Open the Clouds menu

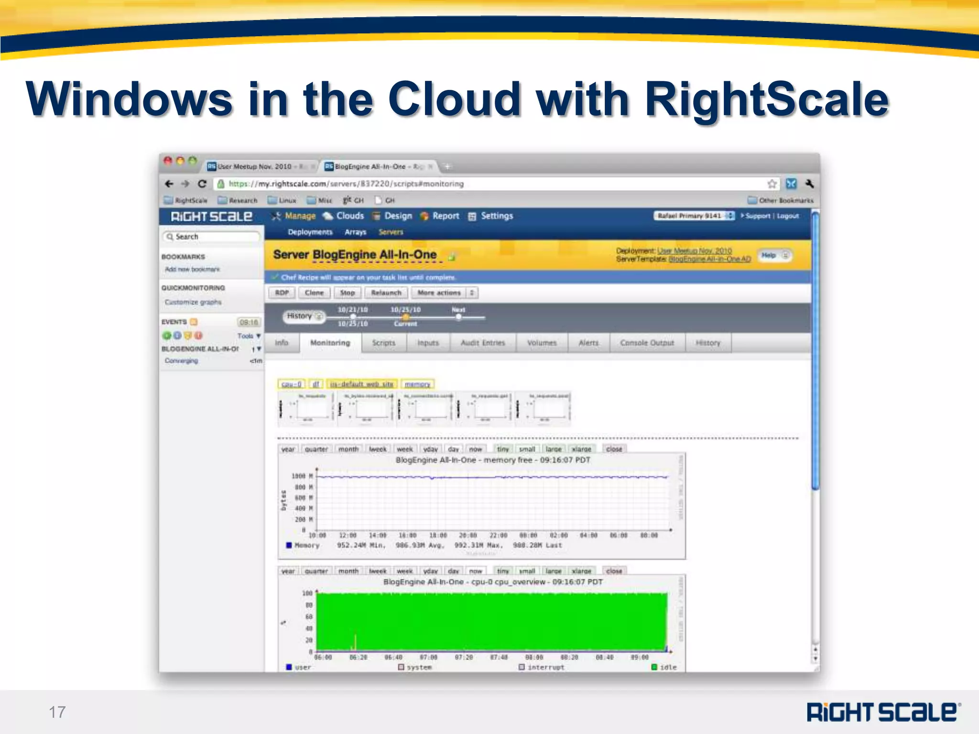coord(343,216)
